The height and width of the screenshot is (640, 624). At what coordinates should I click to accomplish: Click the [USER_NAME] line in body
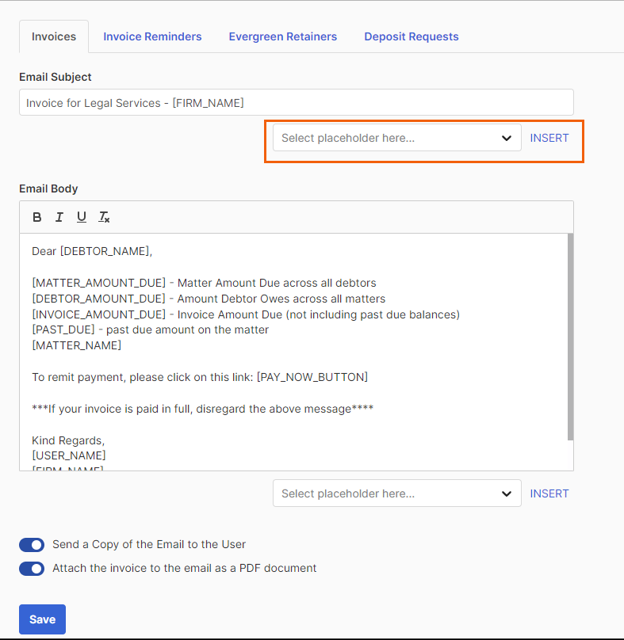[x=69, y=455]
